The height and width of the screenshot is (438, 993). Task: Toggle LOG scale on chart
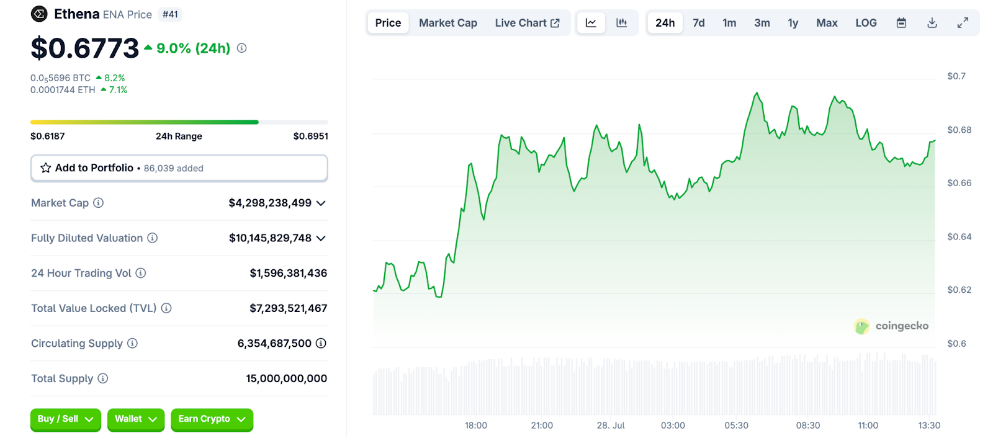coord(866,23)
